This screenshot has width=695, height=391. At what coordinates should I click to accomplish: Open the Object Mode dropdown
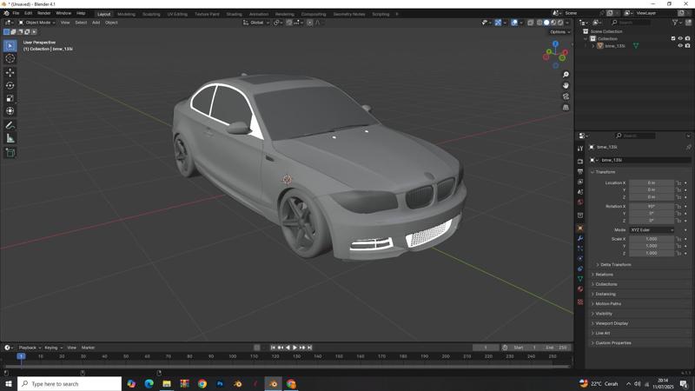[37, 23]
